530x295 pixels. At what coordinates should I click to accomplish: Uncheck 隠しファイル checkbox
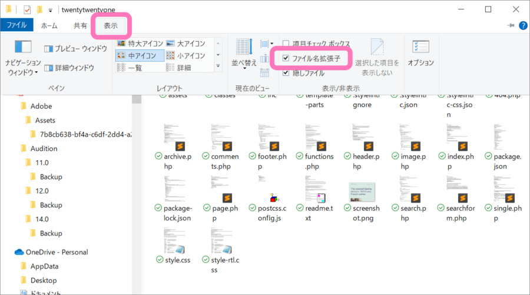(x=286, y=72)
